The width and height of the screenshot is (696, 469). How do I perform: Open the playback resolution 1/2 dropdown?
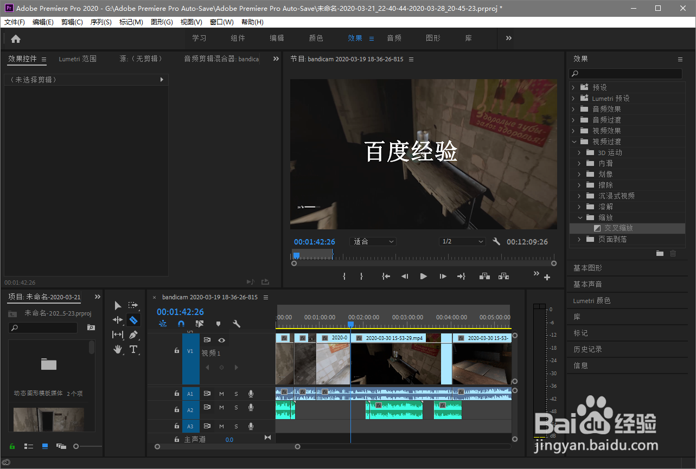click(x=462, y=241)
